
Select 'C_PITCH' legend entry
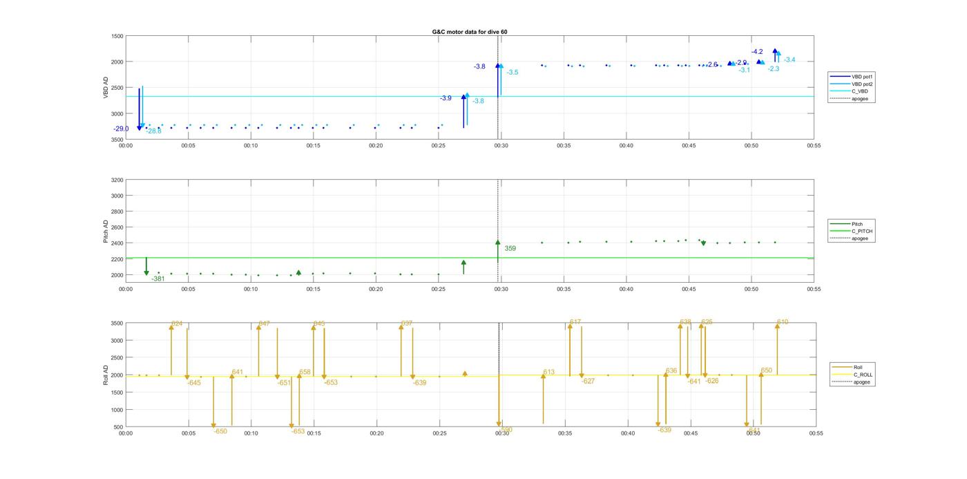pyautogui.click(x=852, y=231)
